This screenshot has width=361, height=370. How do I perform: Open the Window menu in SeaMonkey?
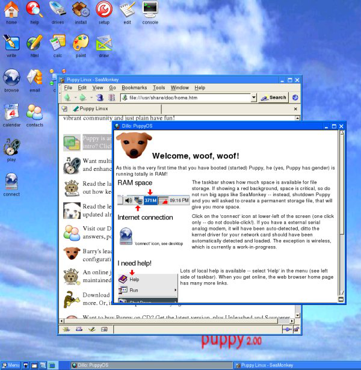click(x=180, y=88)
